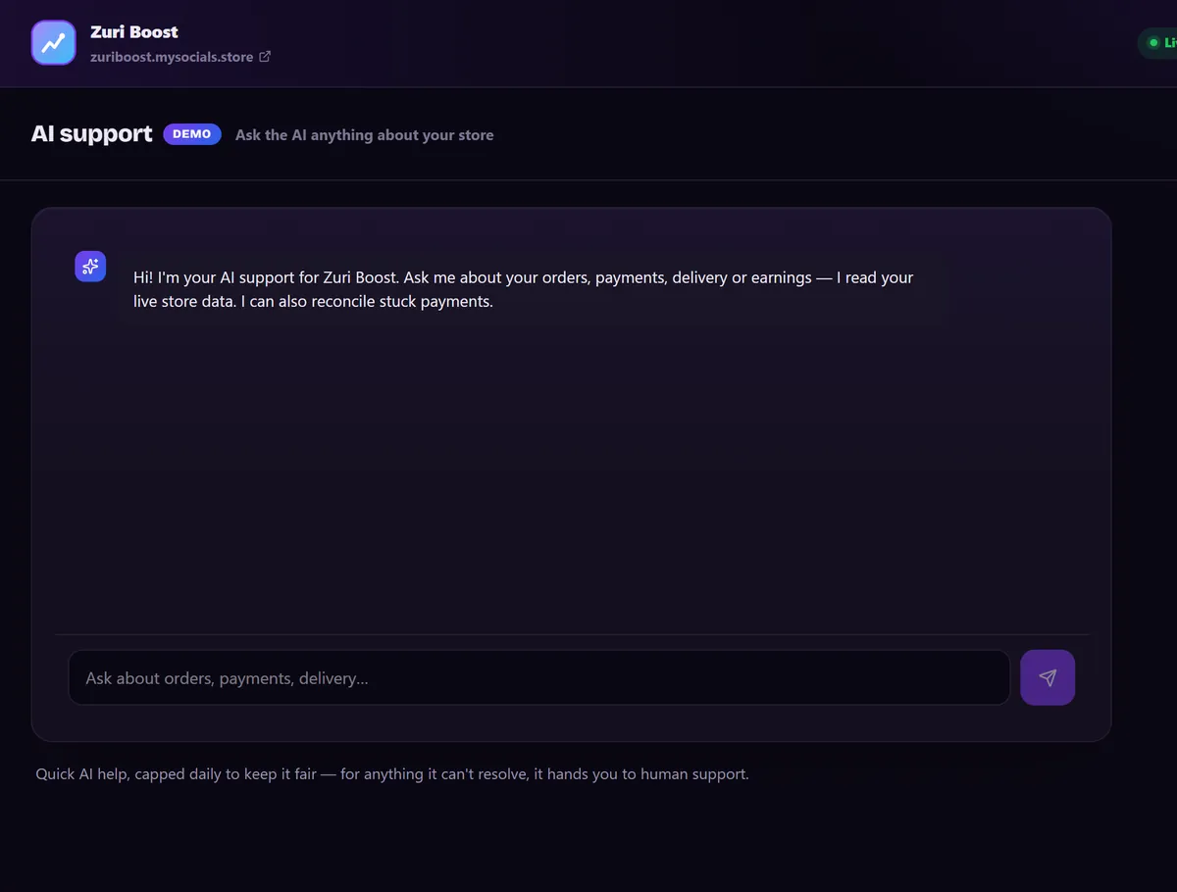Click the Live status badge
Screen dimensions: 1177x892
(1157, 43)
